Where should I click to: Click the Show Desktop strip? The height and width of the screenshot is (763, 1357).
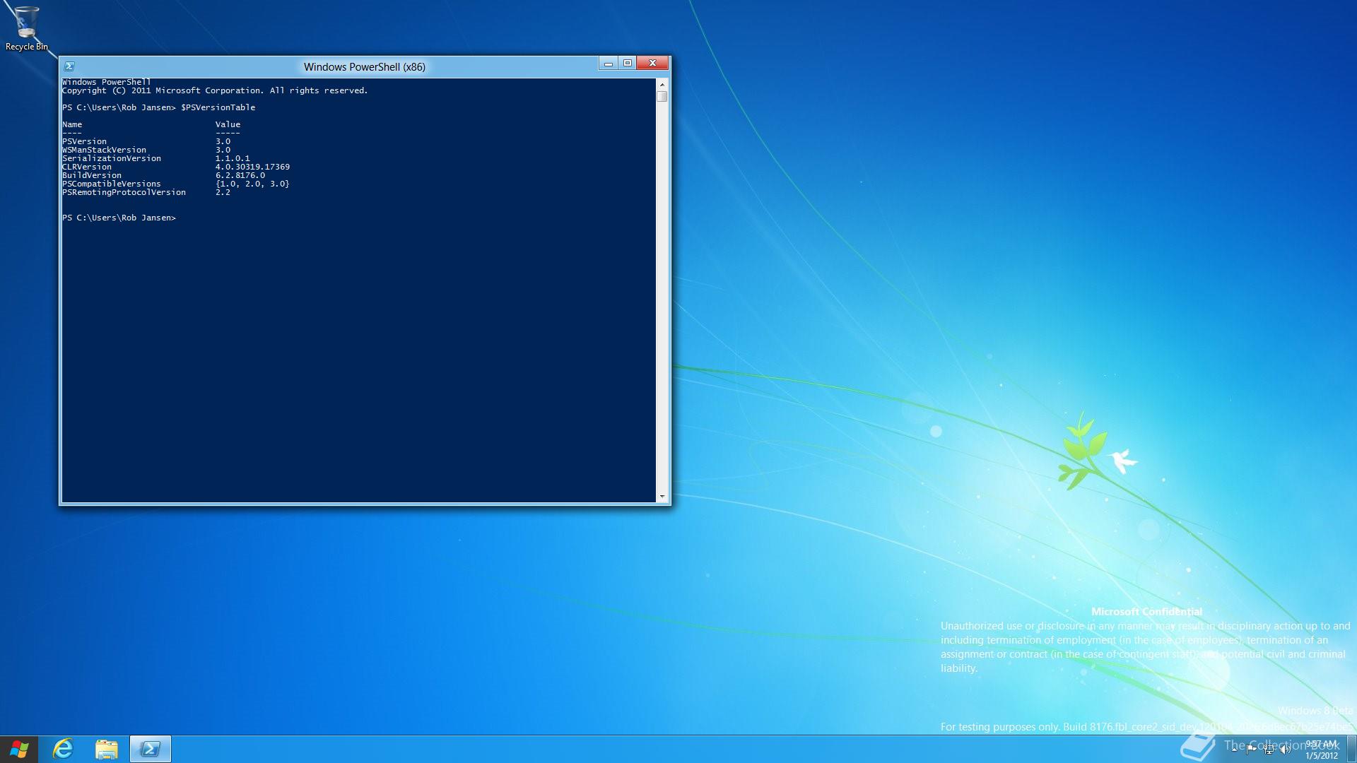[x=1351, y=749]
